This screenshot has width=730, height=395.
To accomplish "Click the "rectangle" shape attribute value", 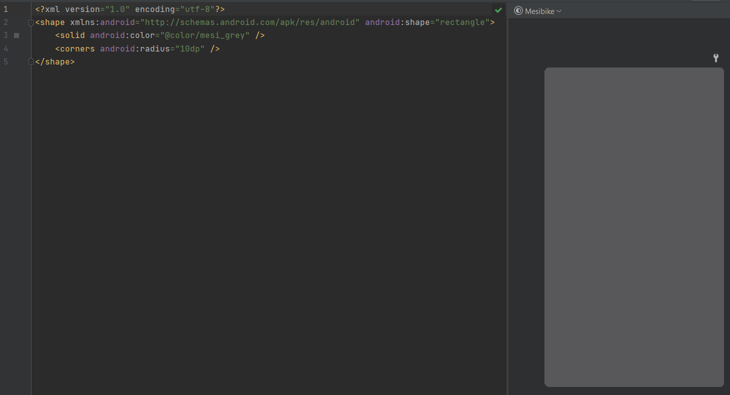I will point(462,22).
